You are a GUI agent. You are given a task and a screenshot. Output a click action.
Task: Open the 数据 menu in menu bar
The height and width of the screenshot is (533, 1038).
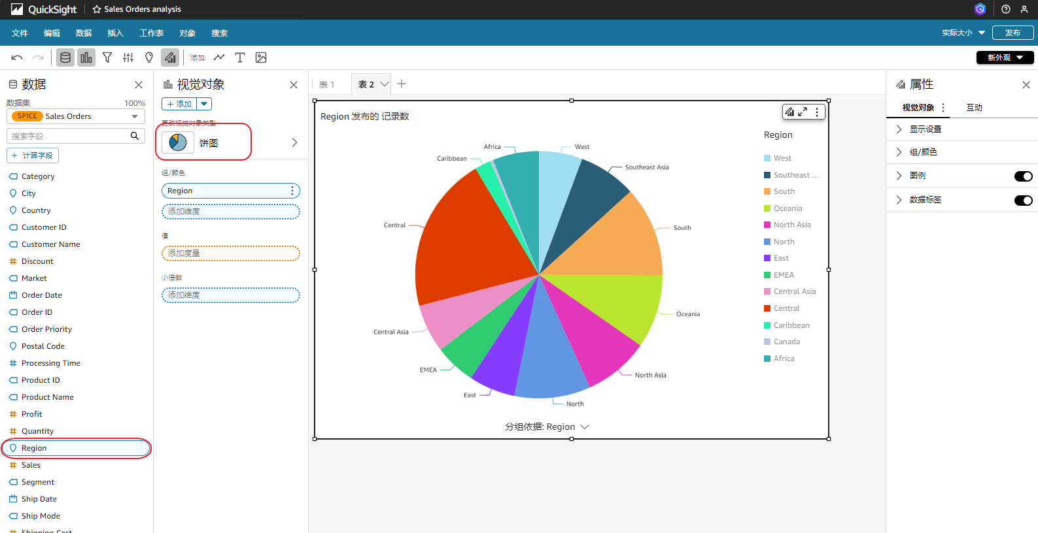84,33
